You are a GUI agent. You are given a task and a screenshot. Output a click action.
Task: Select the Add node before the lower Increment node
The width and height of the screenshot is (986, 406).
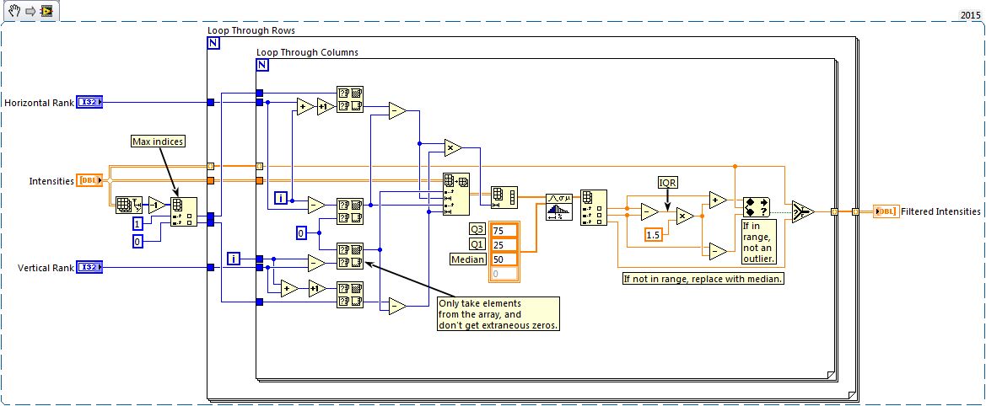(x=290, y=289)
